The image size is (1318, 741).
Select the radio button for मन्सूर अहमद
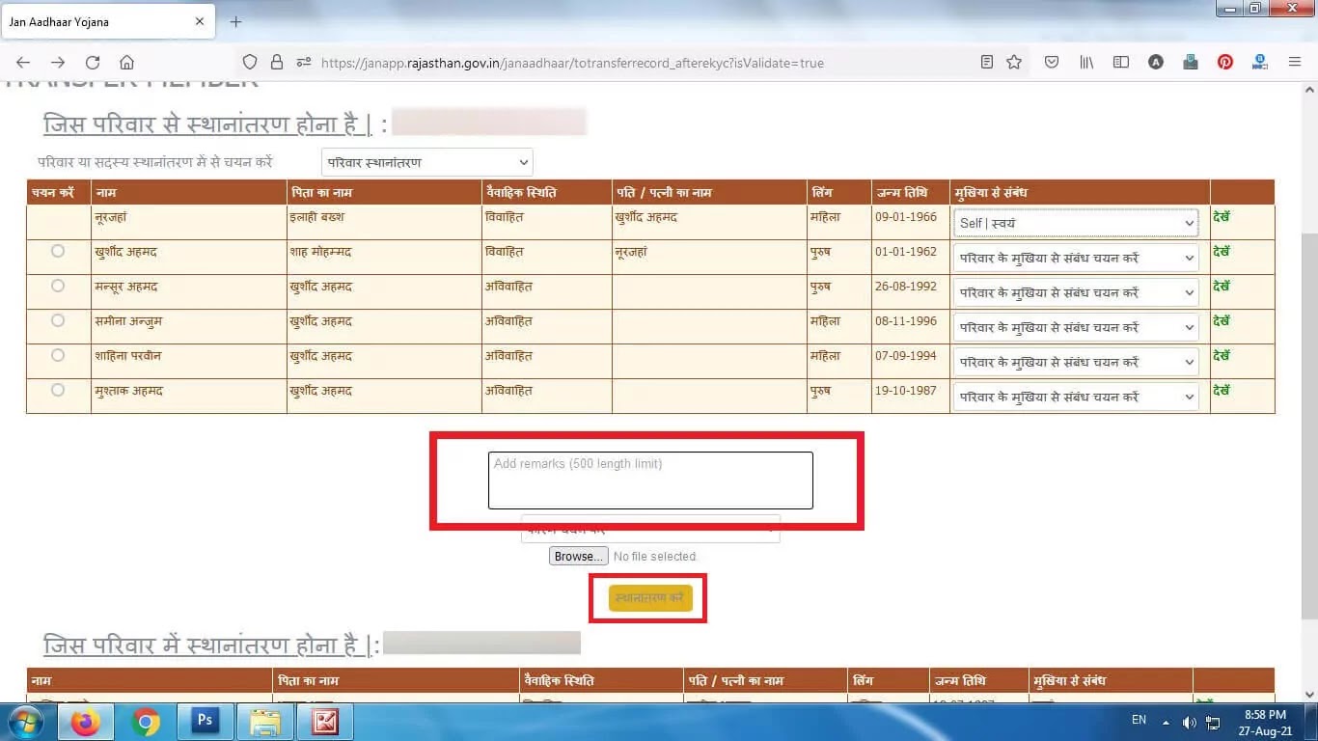(58, 286)
